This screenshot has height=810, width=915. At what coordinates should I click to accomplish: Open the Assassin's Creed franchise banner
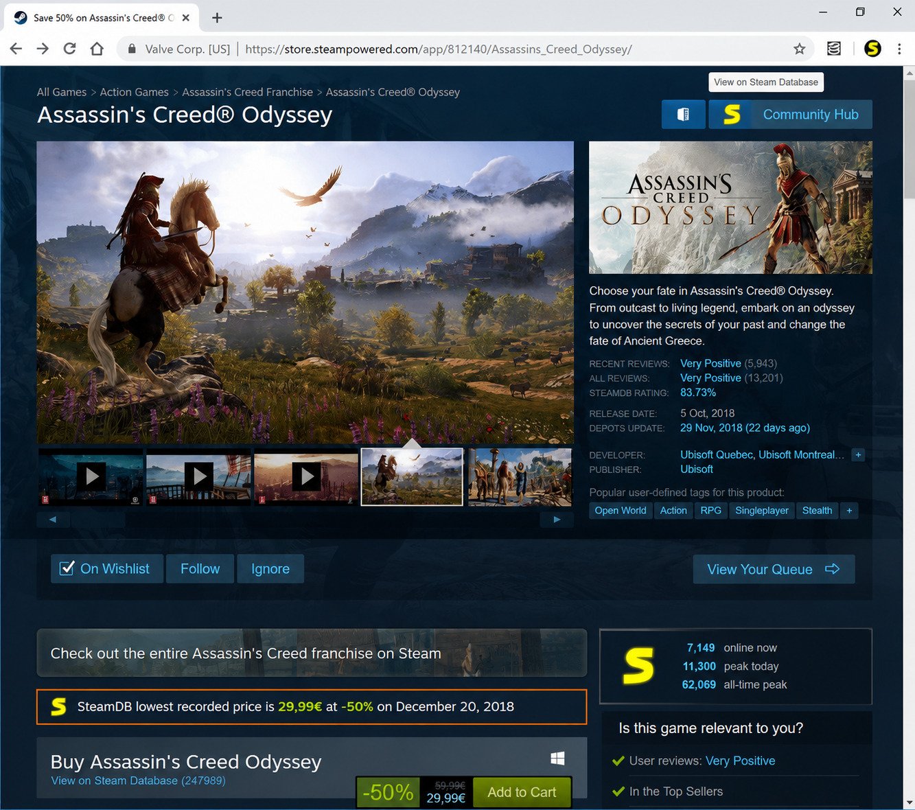pos(312,653)
